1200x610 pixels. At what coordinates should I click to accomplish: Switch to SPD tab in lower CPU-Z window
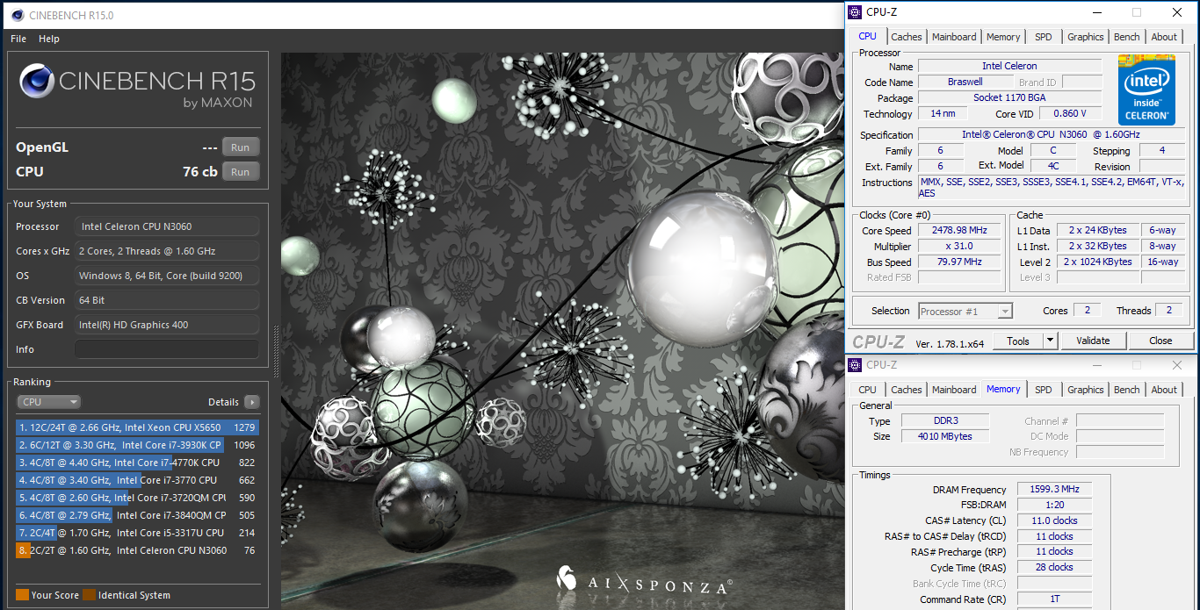[1043, 390]
